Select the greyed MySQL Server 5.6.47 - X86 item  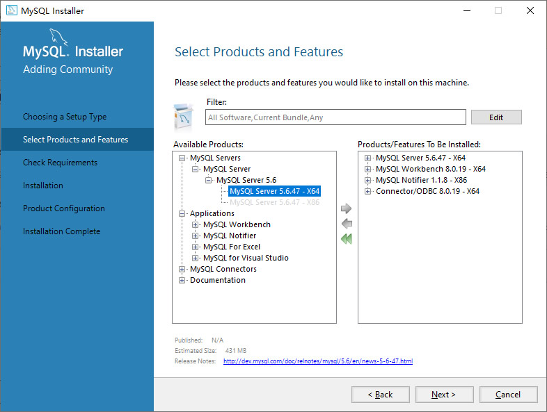275,202
